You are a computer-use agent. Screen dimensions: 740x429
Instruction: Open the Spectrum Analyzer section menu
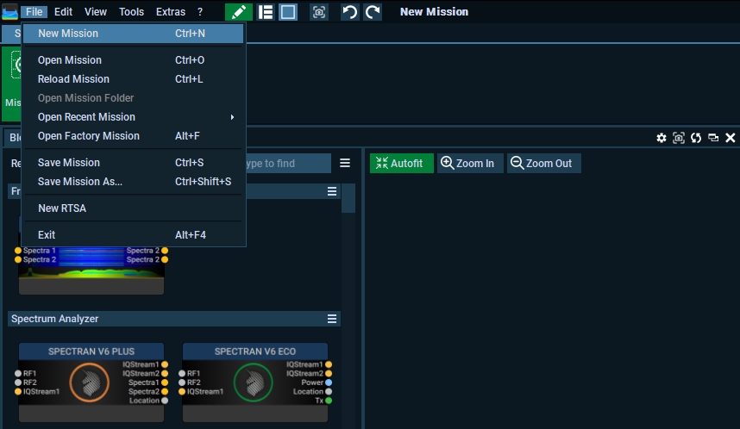coord(332,319)
